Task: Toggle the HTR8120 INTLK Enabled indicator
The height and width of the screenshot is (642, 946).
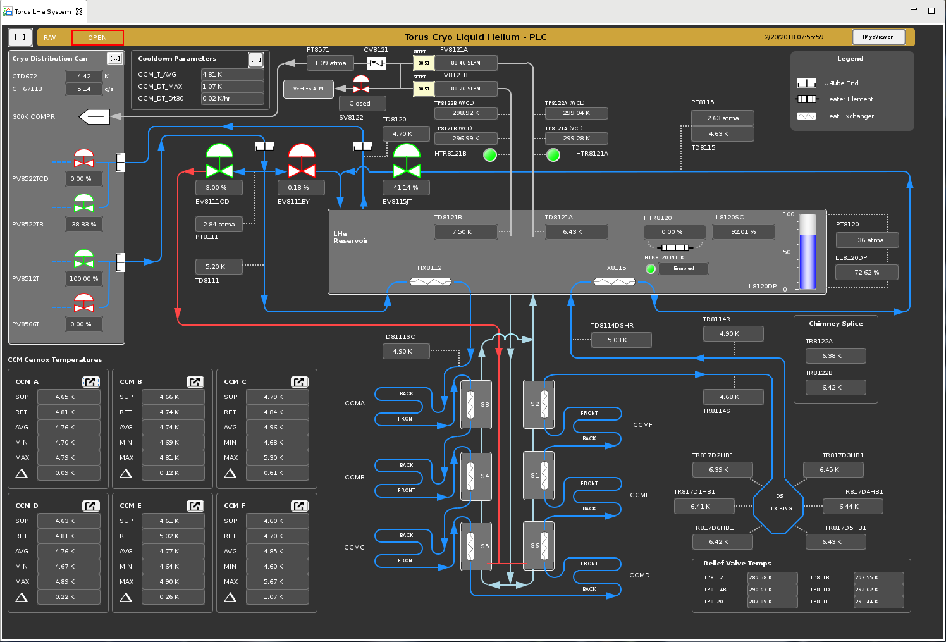Action: click(x=651, y=269)
